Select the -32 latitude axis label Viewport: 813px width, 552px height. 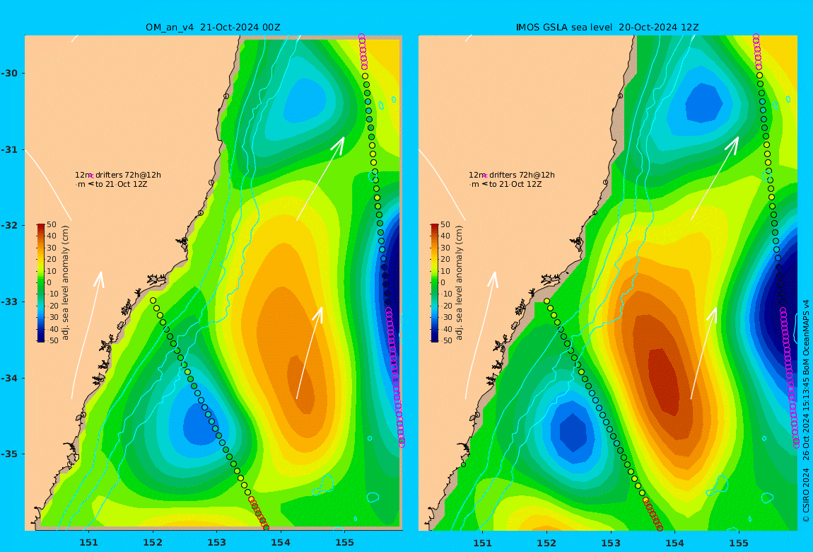click(8, 226)
